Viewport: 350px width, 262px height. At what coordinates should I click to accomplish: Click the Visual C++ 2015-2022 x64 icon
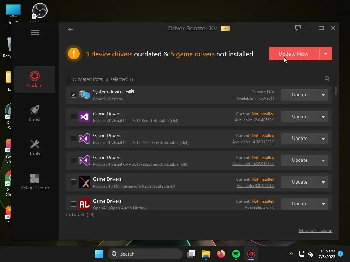pyautogui.click(x=84, y=139)
